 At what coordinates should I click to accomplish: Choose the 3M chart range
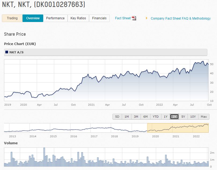136,117
